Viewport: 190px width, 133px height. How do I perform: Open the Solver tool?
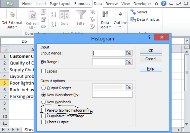139,12
